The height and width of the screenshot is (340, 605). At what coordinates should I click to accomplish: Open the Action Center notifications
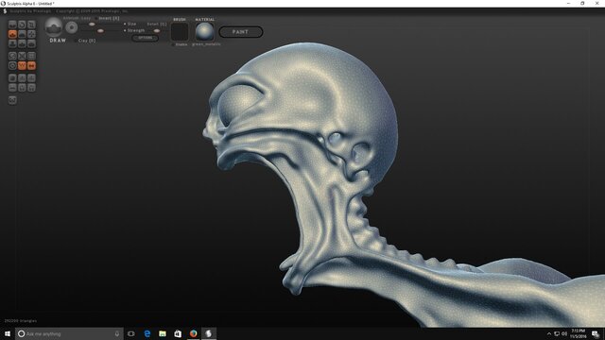coord(596,333)
